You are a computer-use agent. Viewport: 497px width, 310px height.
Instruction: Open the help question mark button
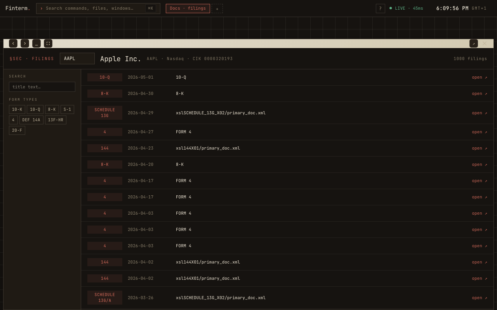coord(381,9)
